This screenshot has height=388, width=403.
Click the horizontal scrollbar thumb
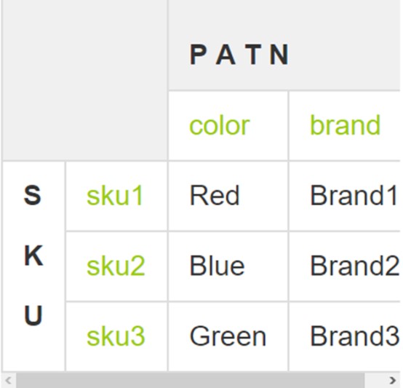pyautogui.click(x=191, y=380)
